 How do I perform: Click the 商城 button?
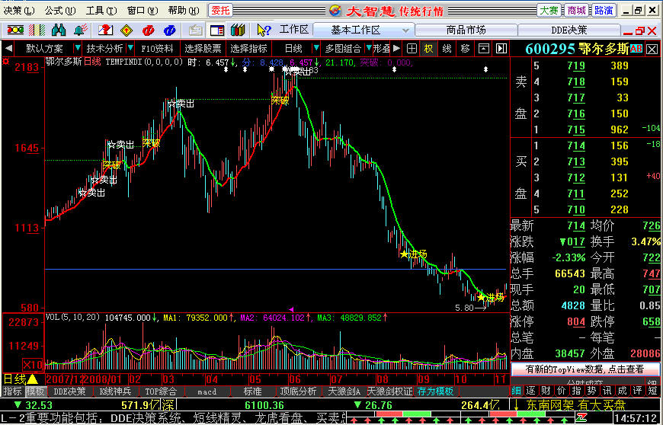[x=576, y=11]
